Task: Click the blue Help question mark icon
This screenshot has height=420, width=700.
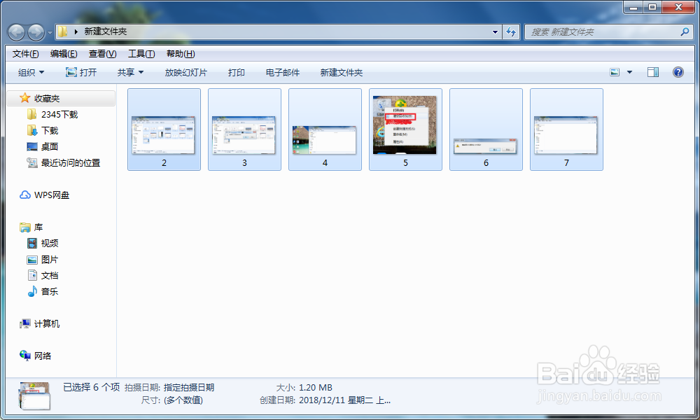Action: 678,72
